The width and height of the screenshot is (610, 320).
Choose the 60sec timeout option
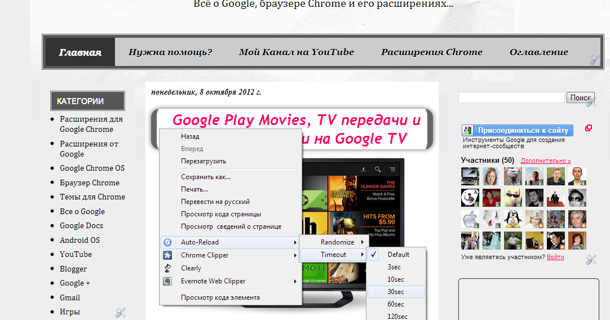[396, 304]
